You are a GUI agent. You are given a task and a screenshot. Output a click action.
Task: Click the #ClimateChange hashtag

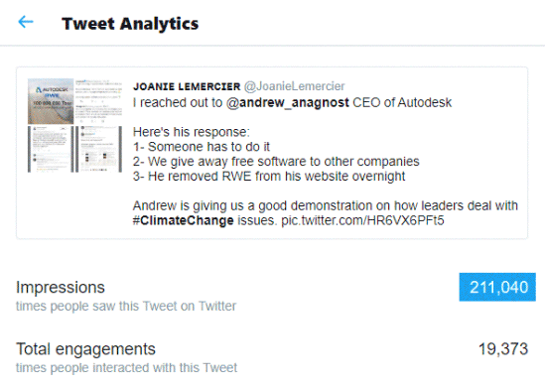184,220
